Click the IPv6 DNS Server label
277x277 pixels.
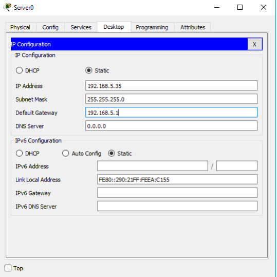pyautogui.click(x=36, y=207)
